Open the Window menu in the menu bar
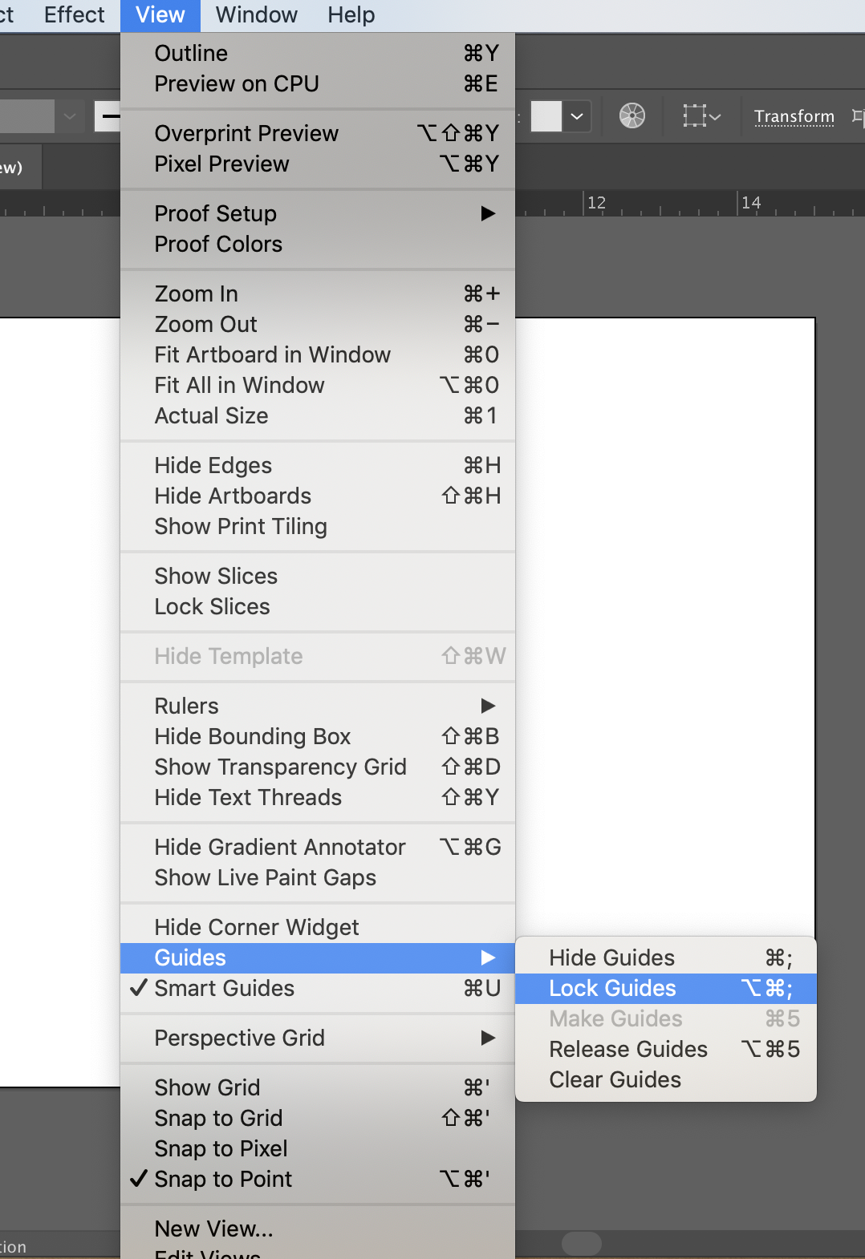Screen dimensions: 865x1259 [x=256, y=15]
